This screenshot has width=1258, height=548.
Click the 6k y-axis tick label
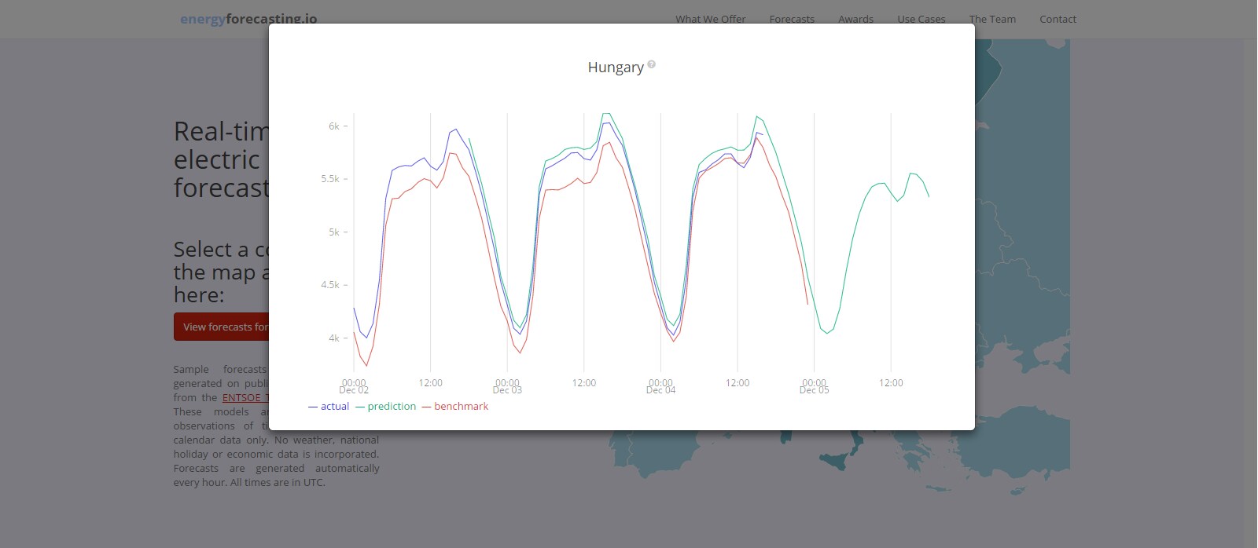[334, 126]
